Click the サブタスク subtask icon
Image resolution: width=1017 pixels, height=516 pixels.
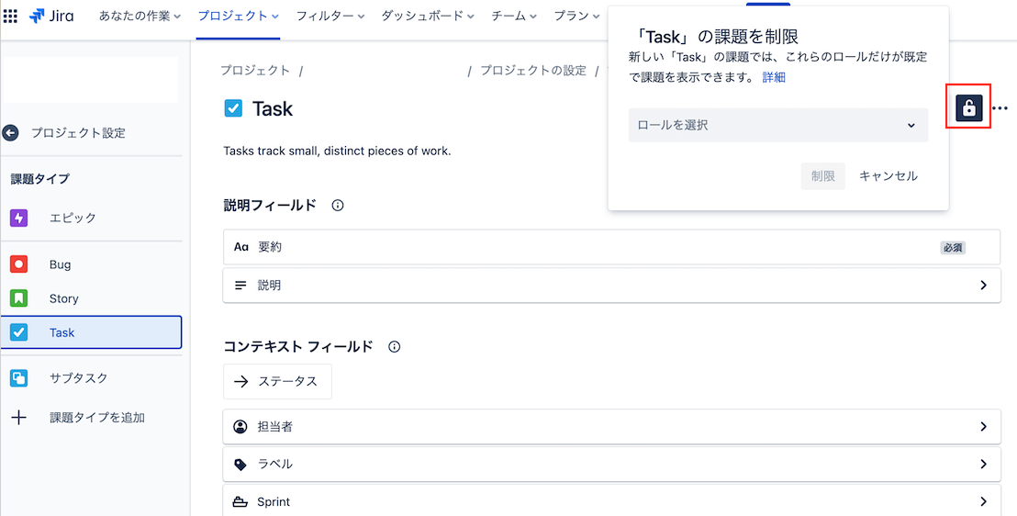click(x=18, y=377)
